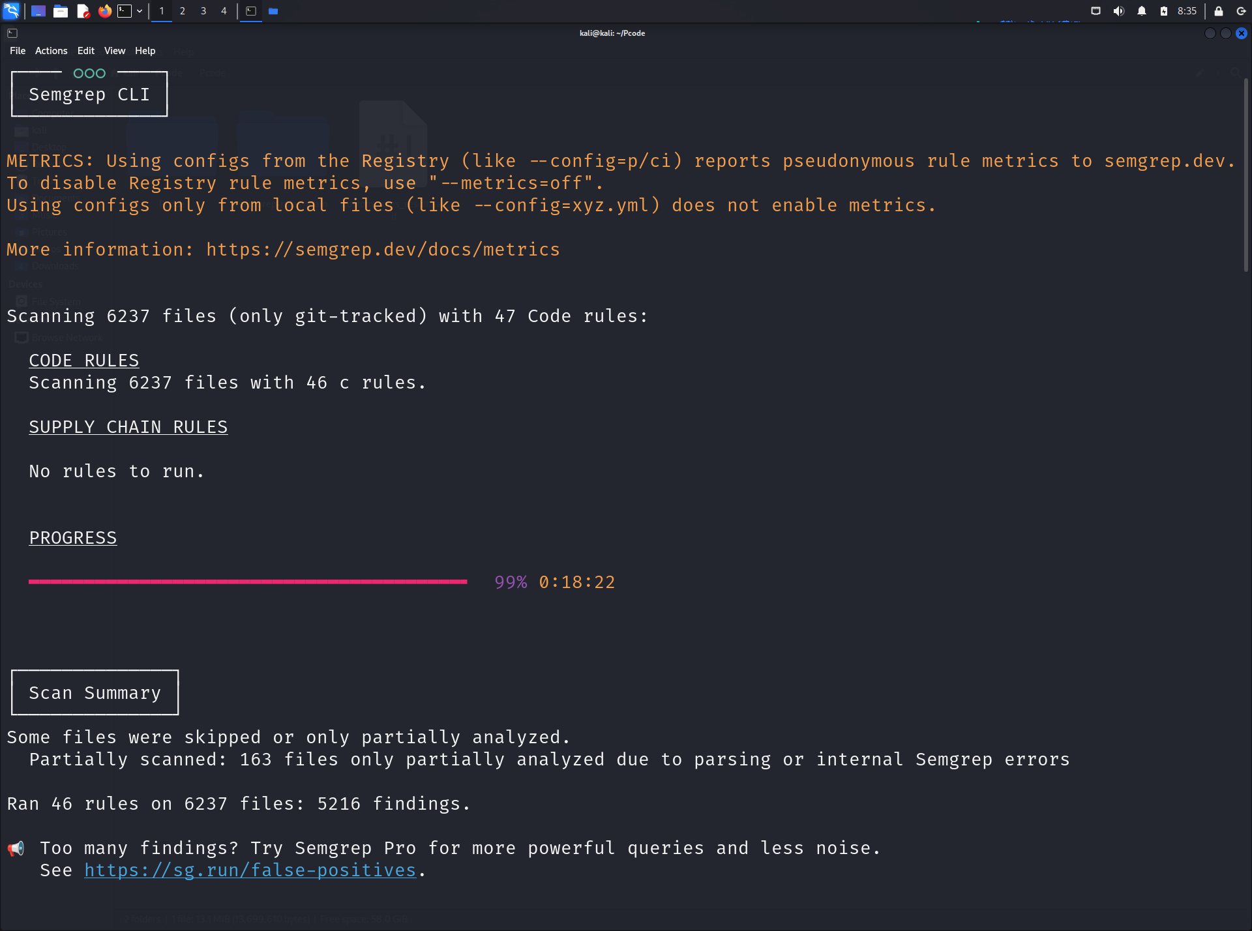Image resolution: width=1252 pixels, height=931 pixels.
Task: Click the terminal vertical scrollbar
Action: coord(1246,175)
